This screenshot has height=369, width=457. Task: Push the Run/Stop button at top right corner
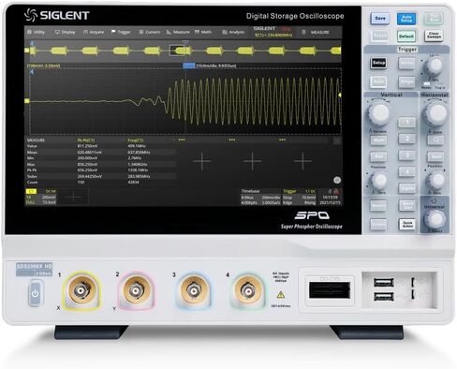point(434,19)
